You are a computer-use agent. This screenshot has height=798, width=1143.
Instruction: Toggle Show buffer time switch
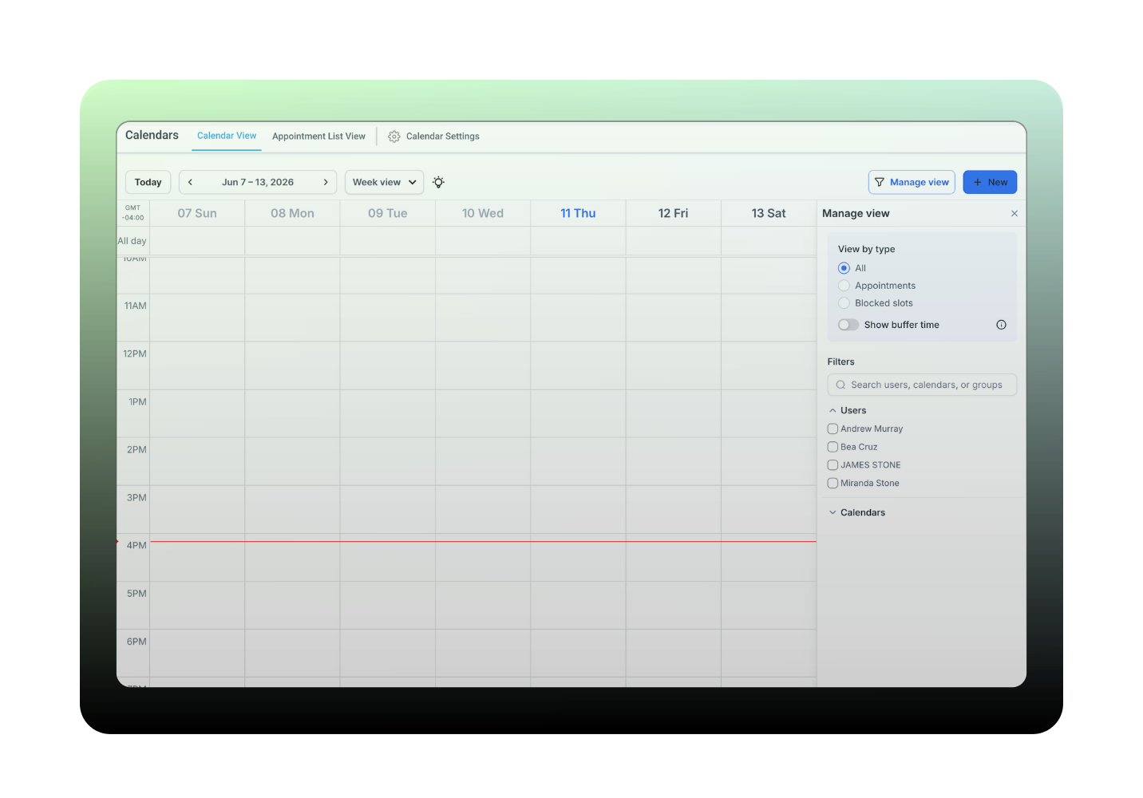tap(848, 325)
